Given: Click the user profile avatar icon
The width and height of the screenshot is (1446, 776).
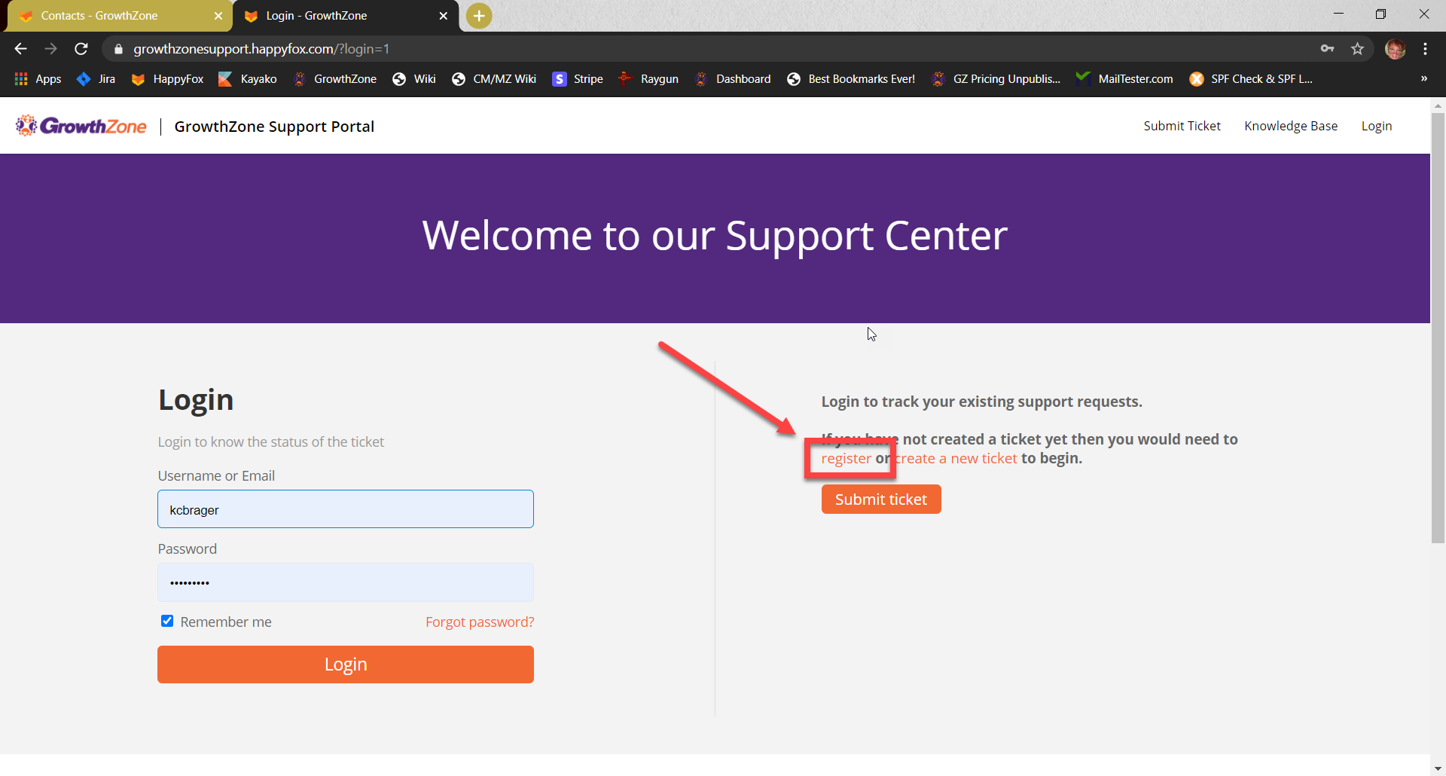Looking at the screenshot, I should [x=1395, y=49].
